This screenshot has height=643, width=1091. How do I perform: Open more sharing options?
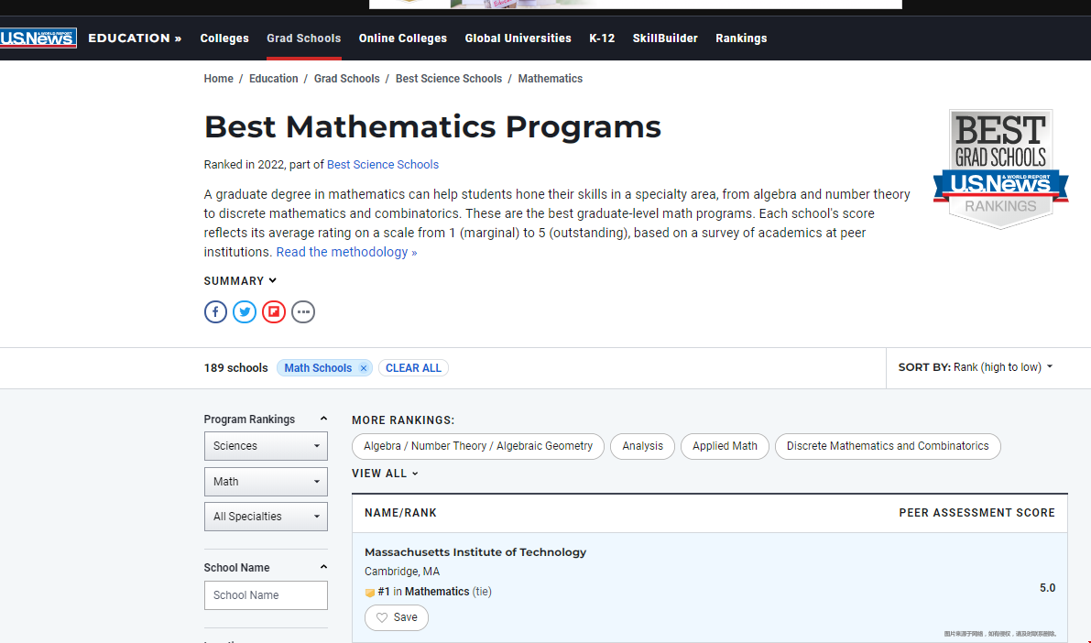(303, 311)
